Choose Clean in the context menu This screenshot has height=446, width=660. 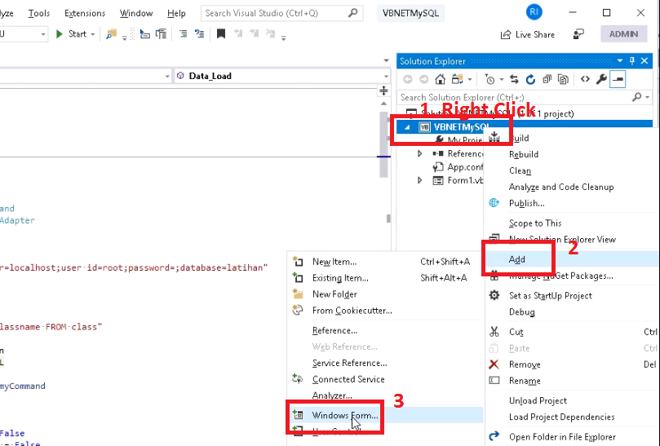(x=572, y=171)
